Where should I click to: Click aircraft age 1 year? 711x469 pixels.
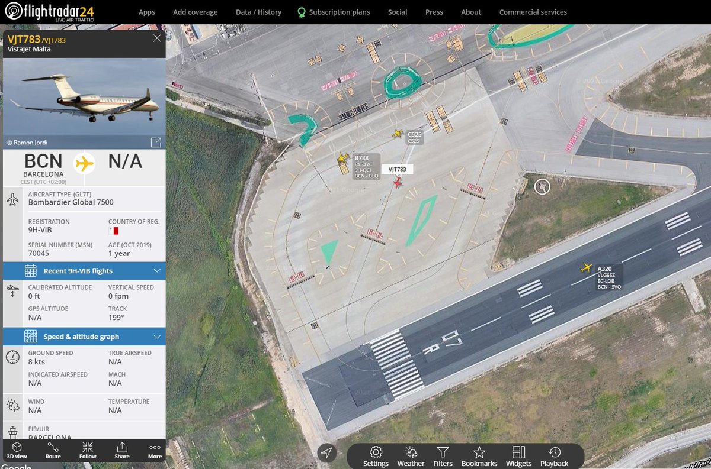pos(119,253)
